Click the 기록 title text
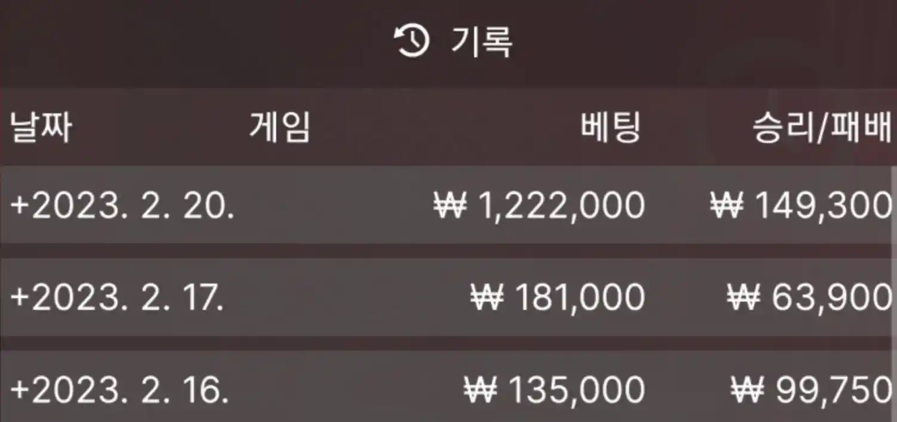 coord(482,42)
